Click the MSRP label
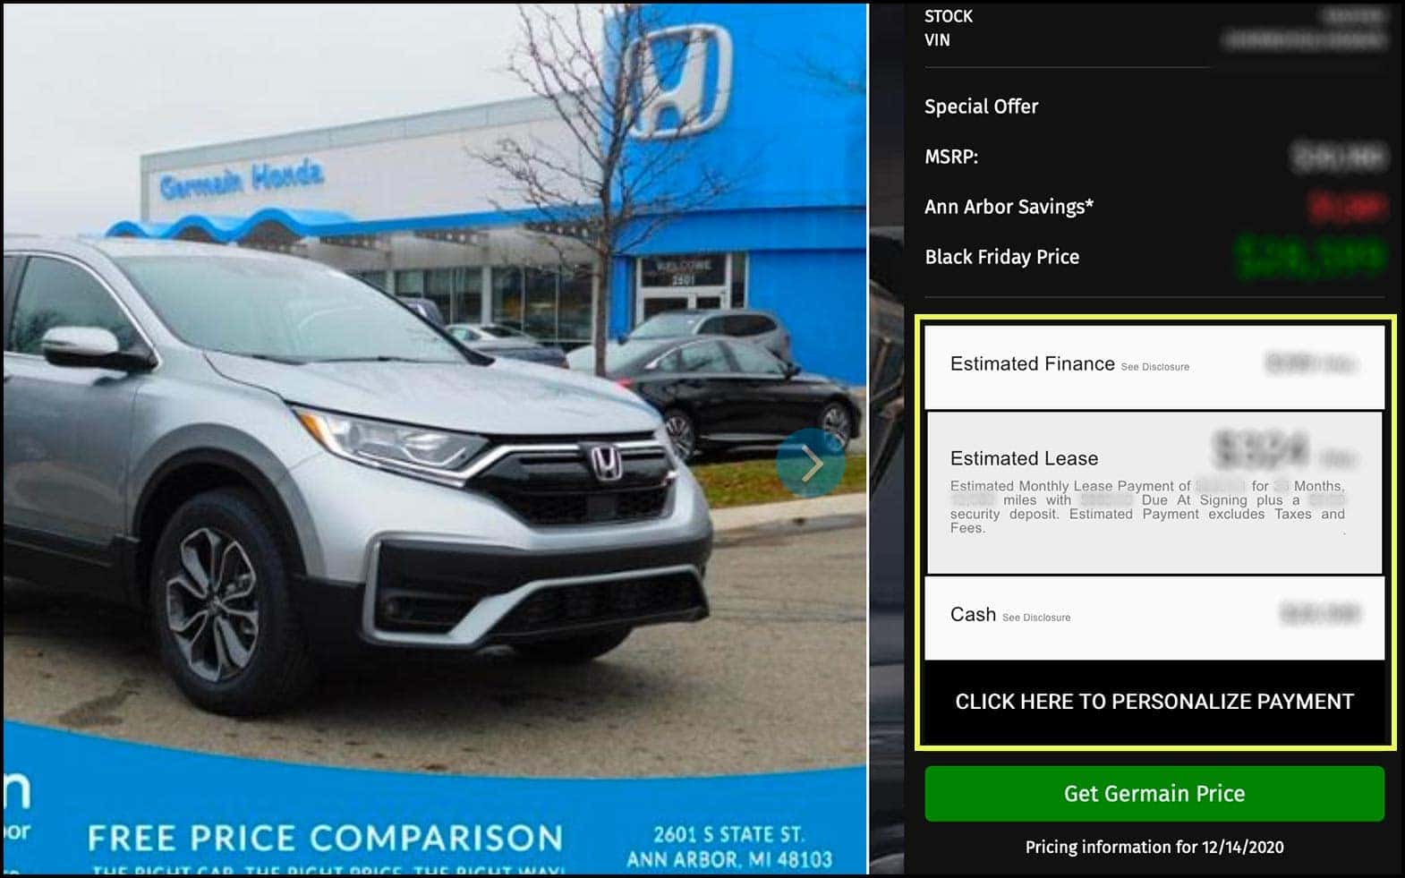The height and width of the screenshot is (878, 1405). point(950,157)
